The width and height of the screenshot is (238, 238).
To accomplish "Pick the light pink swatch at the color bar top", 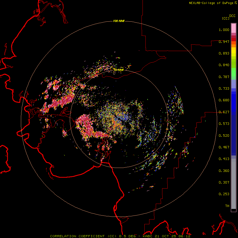I will tap(234, 28).
